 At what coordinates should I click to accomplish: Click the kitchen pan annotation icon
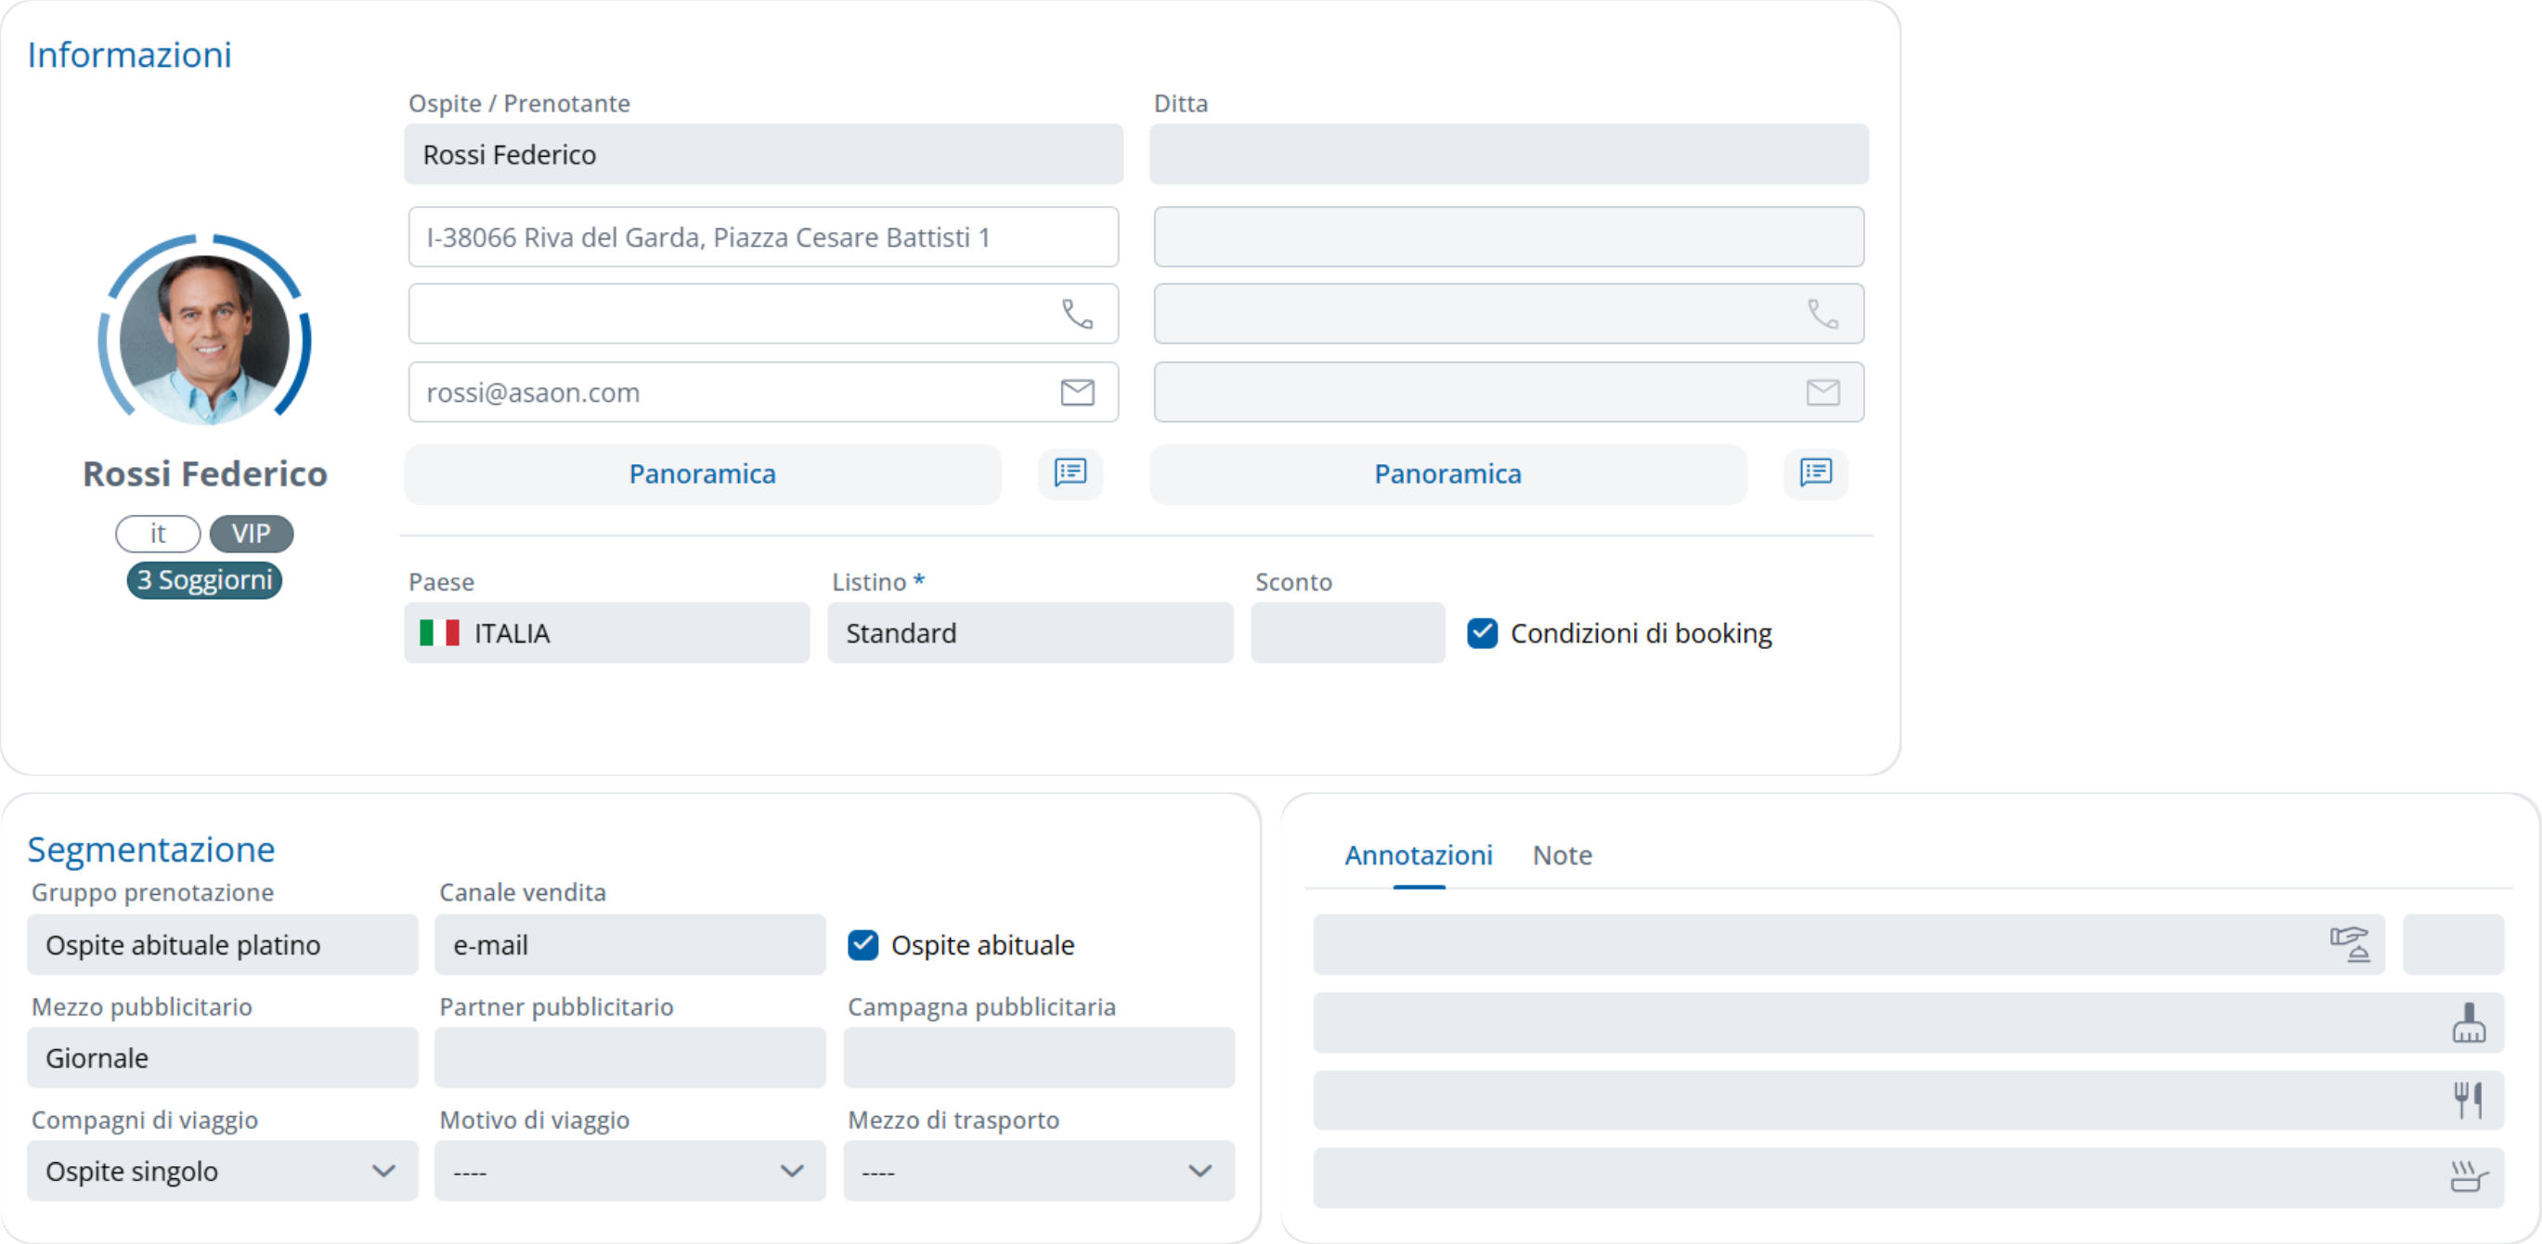tap(2468, 1177)
